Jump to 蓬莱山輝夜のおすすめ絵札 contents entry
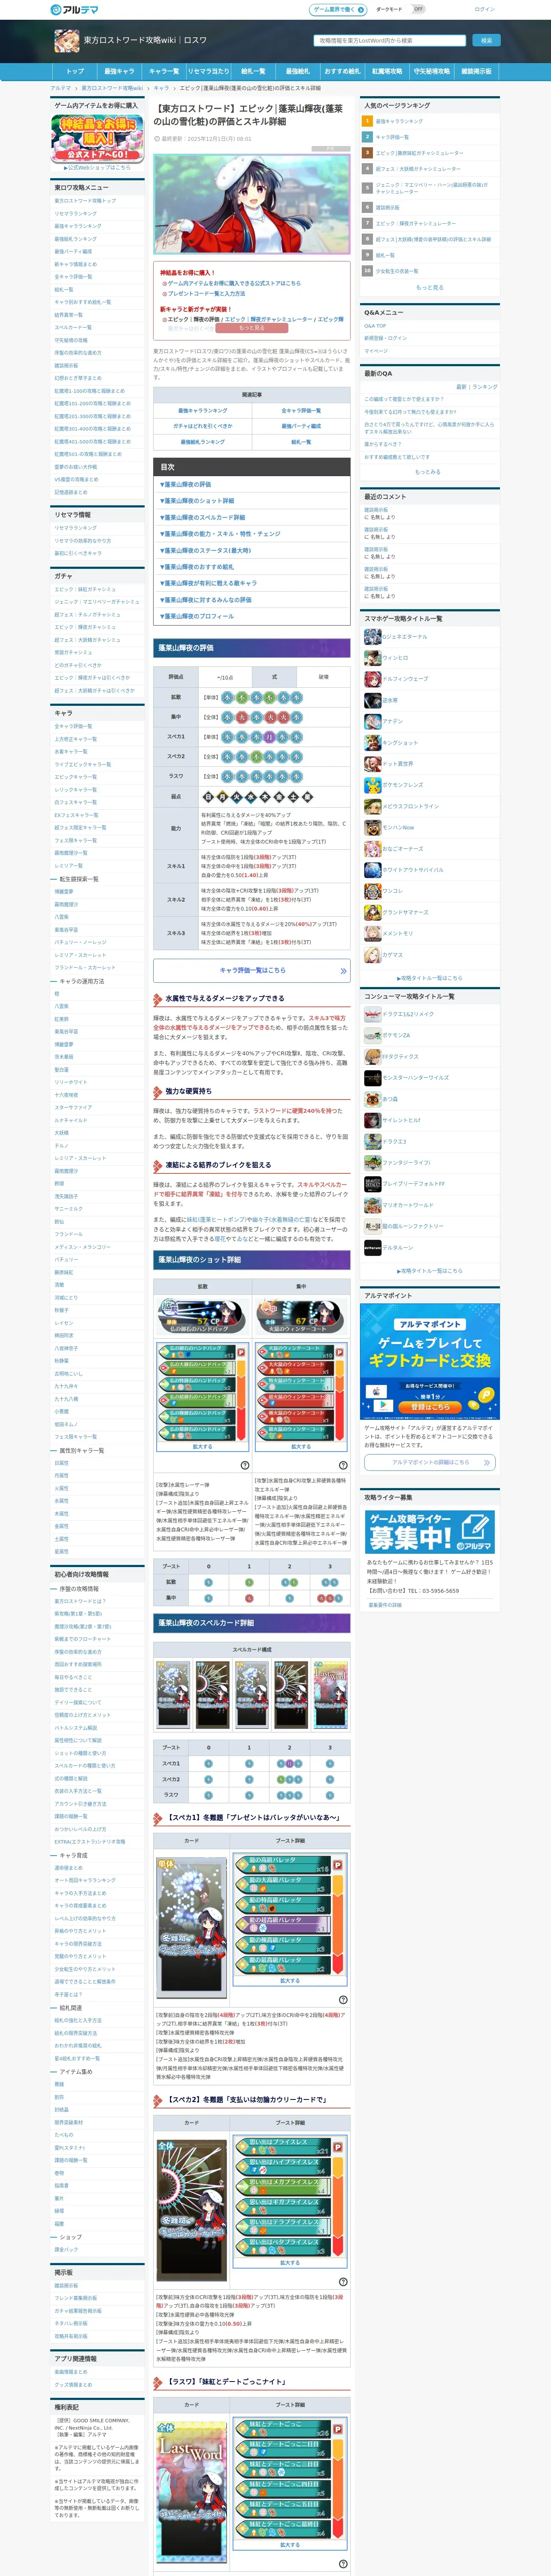Screen dimensions: 551x2576 pos(197,567)
